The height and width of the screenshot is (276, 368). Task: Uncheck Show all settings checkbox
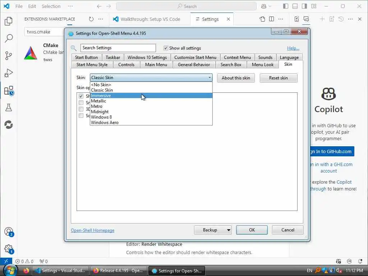click(x=166, y=48)
